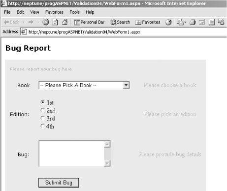Click the Stop loading icon
The width and height of the screenshot is (227, 191).
pos(46,22)
